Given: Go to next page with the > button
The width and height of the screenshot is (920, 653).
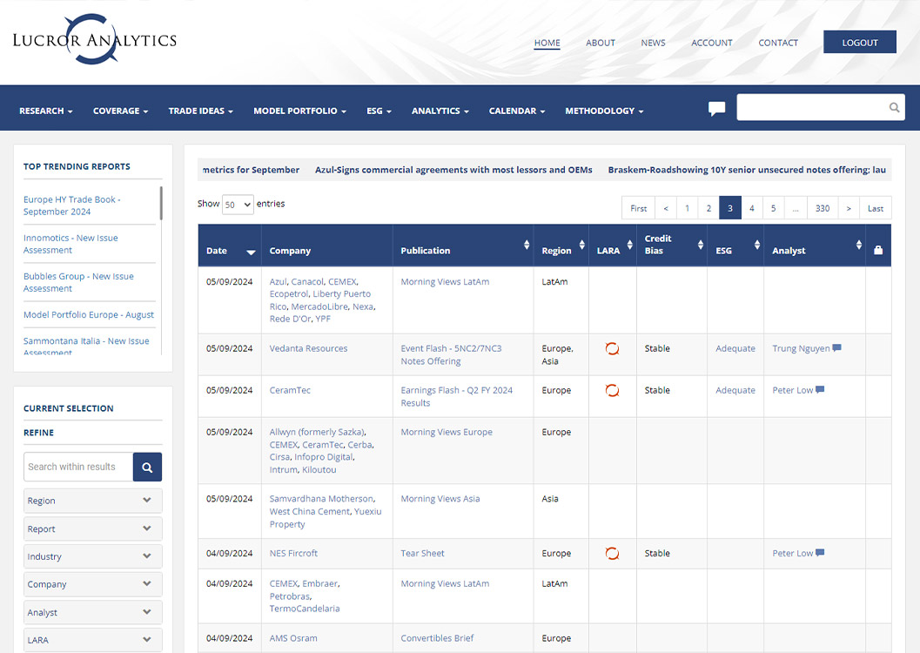Looking at the screenshot, I should [x=849, y=208].
